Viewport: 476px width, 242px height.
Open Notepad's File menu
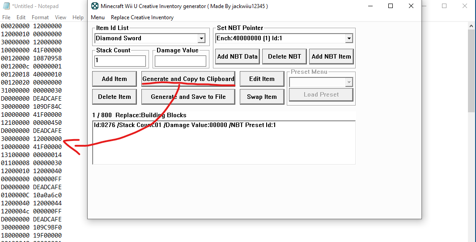coord(6,17)
